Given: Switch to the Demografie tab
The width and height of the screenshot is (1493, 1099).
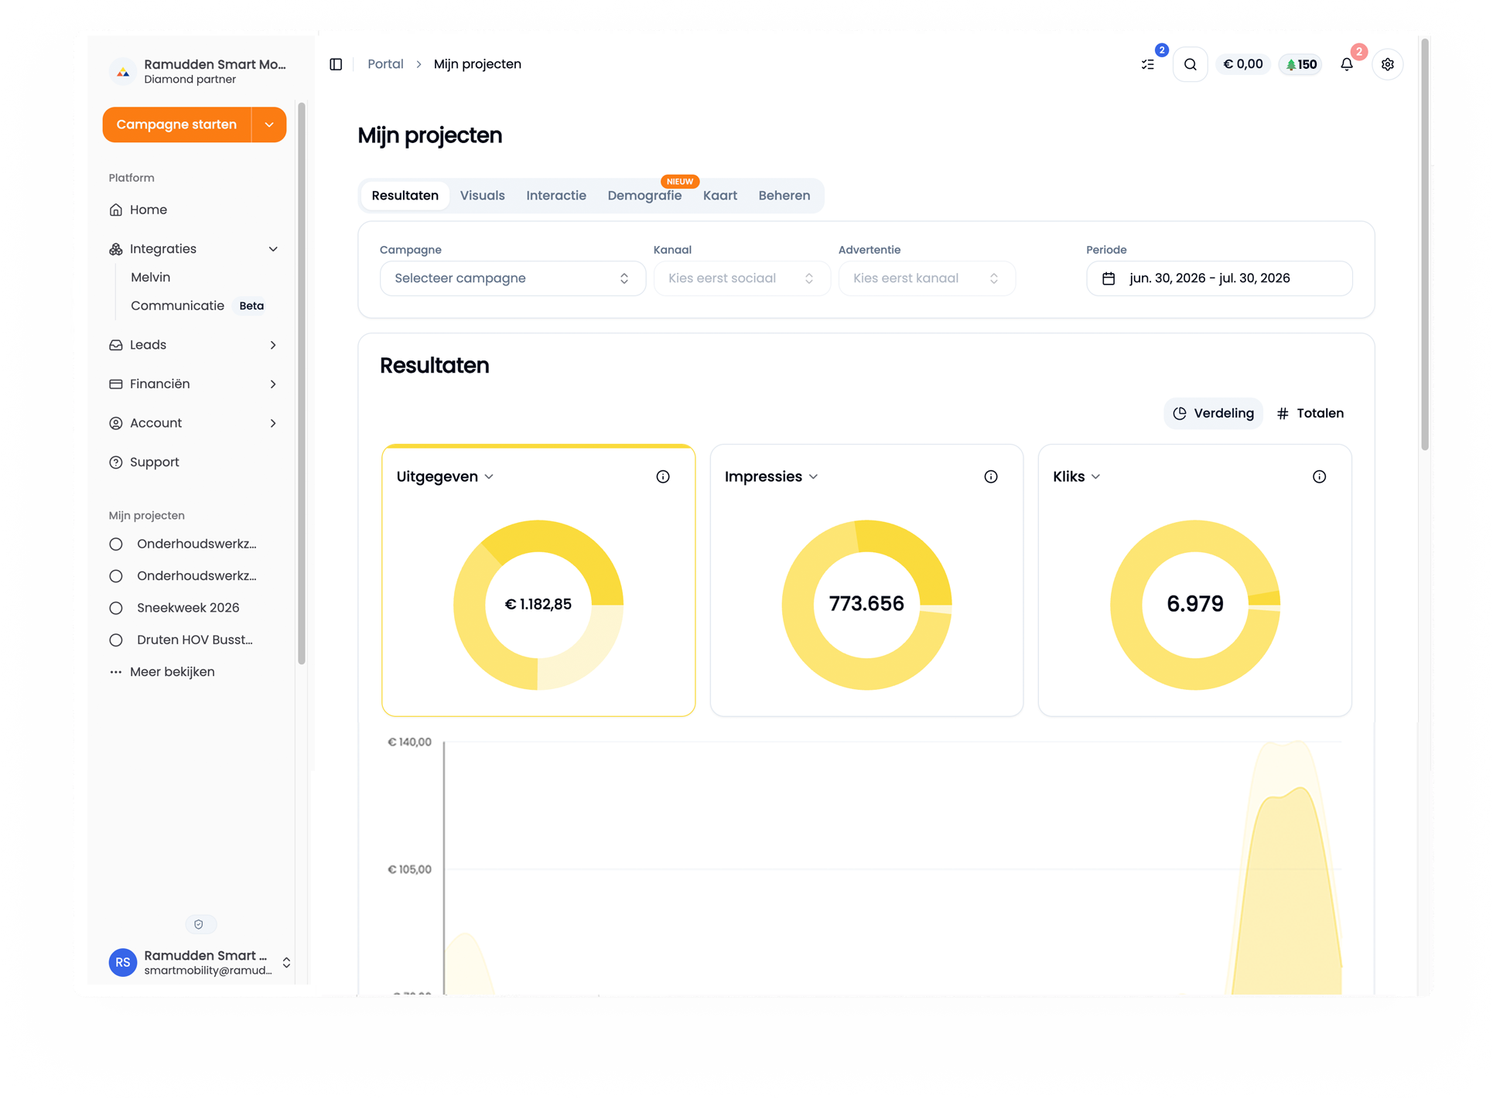Looking at the screenshot, I should pyautogui.click(x=644, y=196).
